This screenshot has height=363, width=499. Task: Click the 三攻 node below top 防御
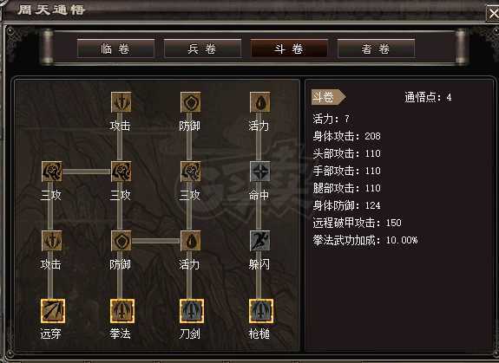pyautogui.click(x=191, y=172)
